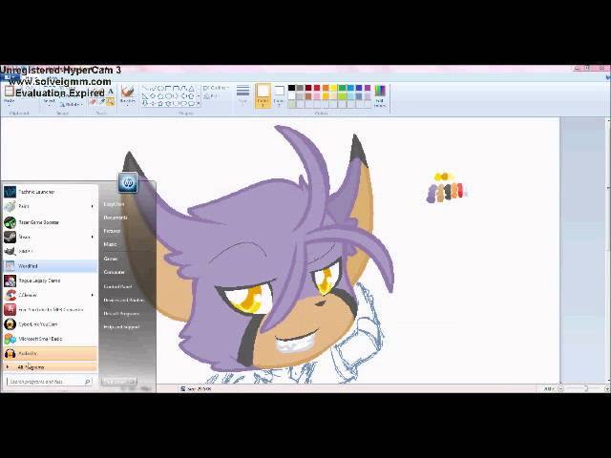Open Pictures from the Start menu
The height and width of the screenshot is (458, 611).
tap(112, 231)
